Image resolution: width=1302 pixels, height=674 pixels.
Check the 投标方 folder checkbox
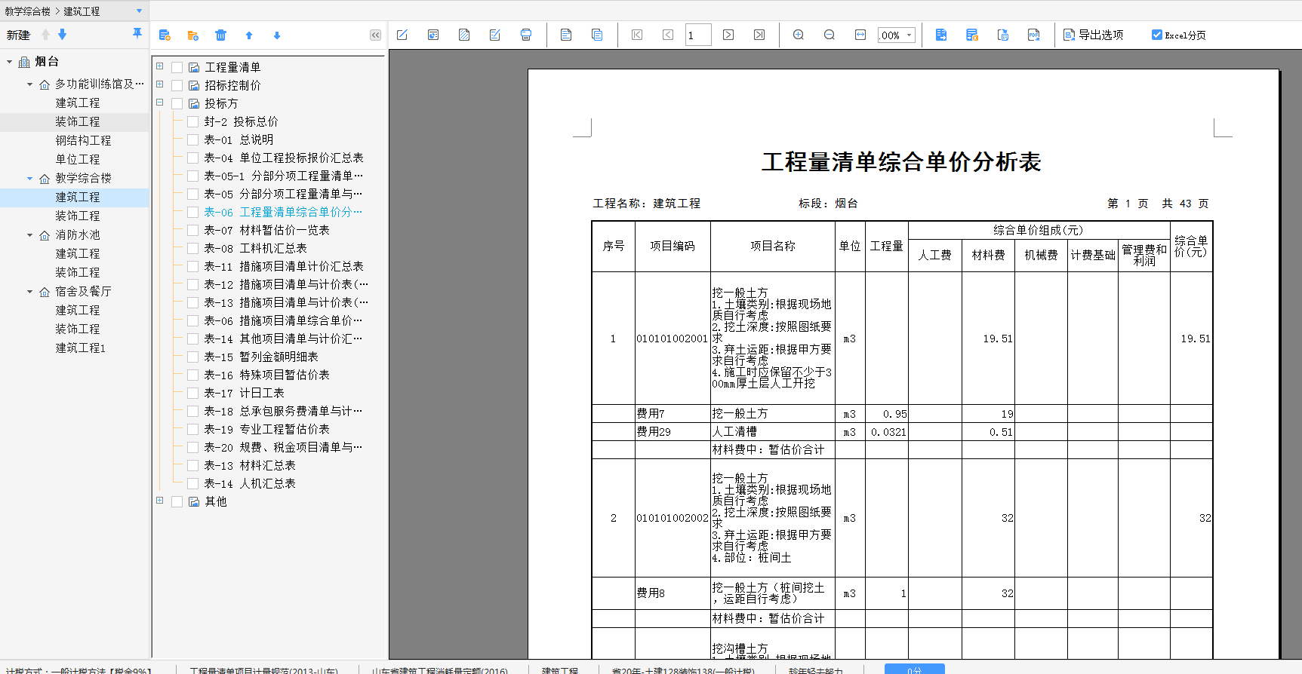click(177, 103)
